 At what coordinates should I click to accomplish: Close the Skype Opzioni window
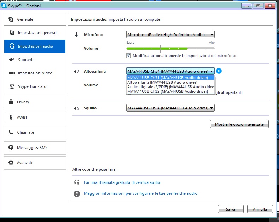270,6
